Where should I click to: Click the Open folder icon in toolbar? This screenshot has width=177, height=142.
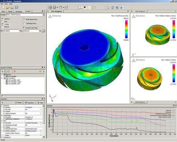coord(8,8)
